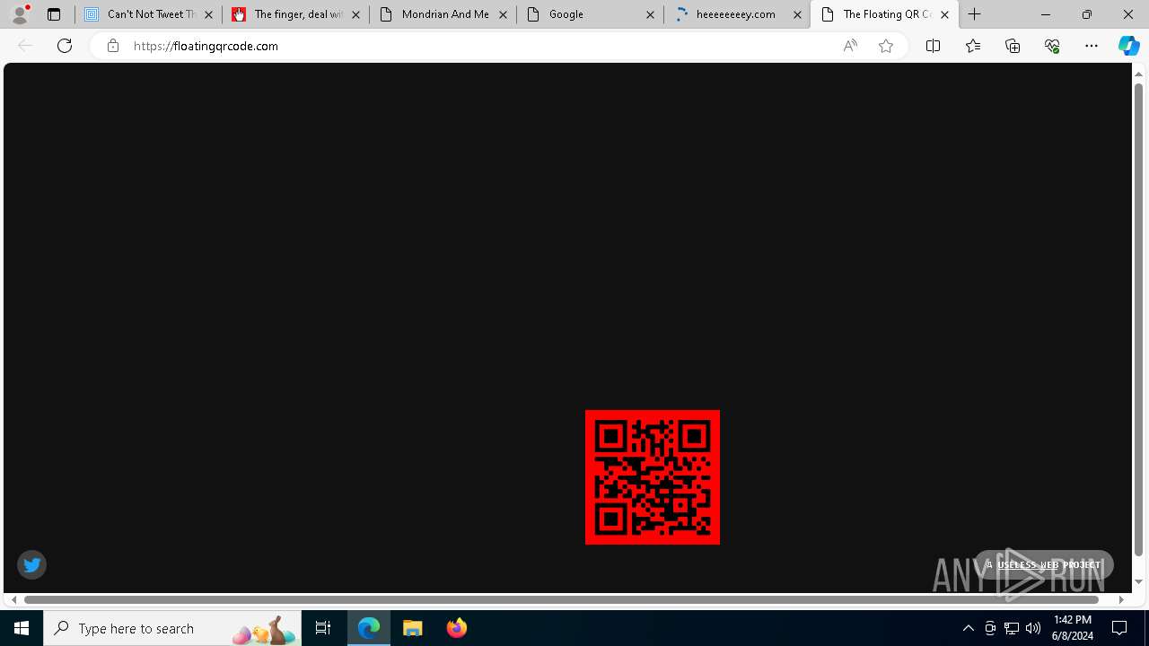This screenshot has height=646, width=1149.
Task: Open Task View from the taskbar
Action: click(x=323, y=628)
